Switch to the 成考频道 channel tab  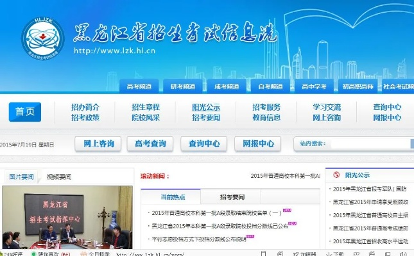pyautogui.click(x=227, y=86)
